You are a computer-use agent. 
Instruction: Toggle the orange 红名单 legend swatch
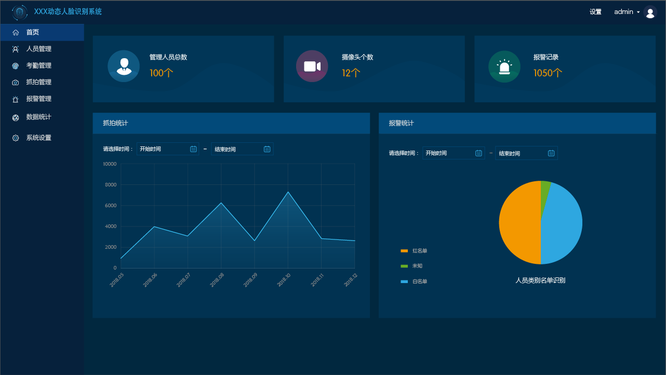[404, 251]
